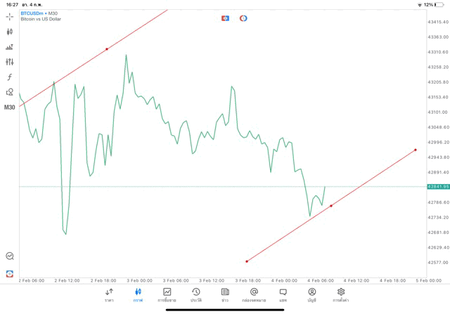Open the แชท chat tab
Viewport: 450px width, 314px height.
click(283, 295)
